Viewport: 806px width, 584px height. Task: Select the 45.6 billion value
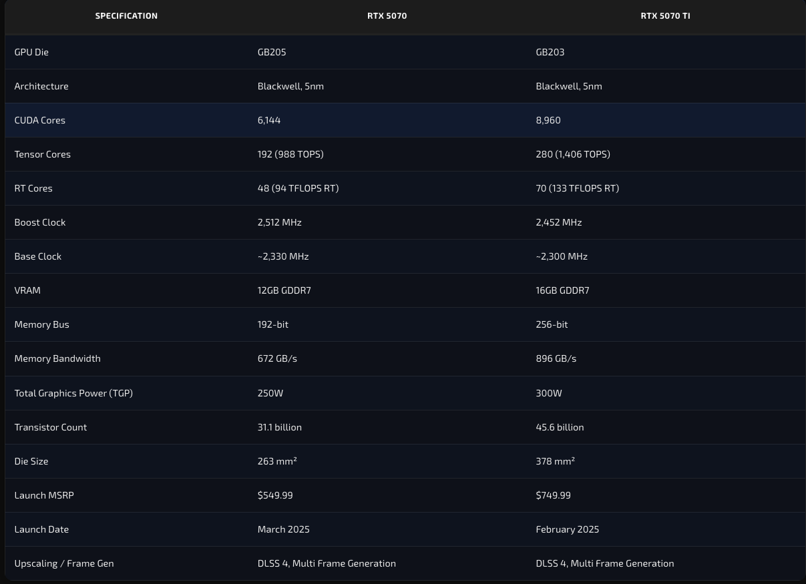coord(560,427)
